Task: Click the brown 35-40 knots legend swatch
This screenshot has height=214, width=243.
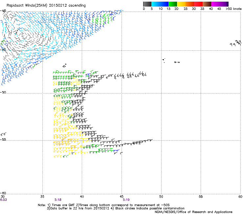Action: pos(207,4)
